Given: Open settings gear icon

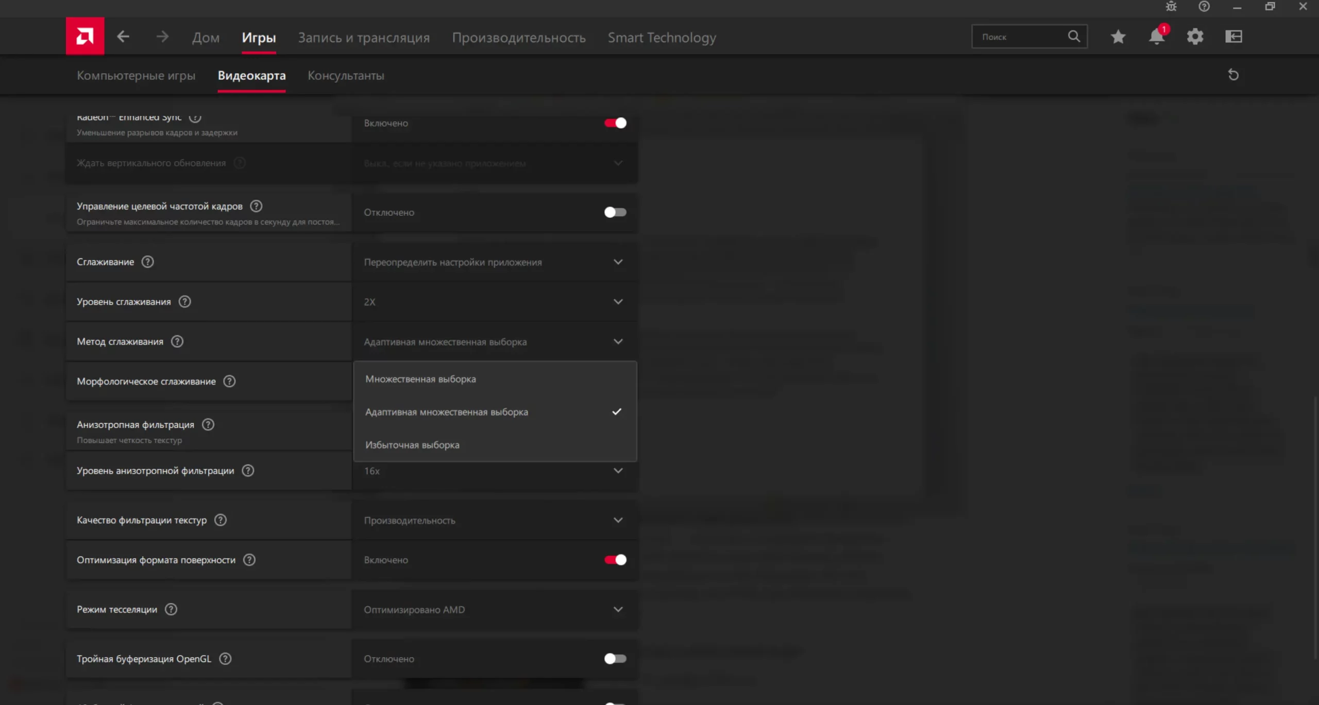Looking at the screenshot, I should coord(1195,37).
